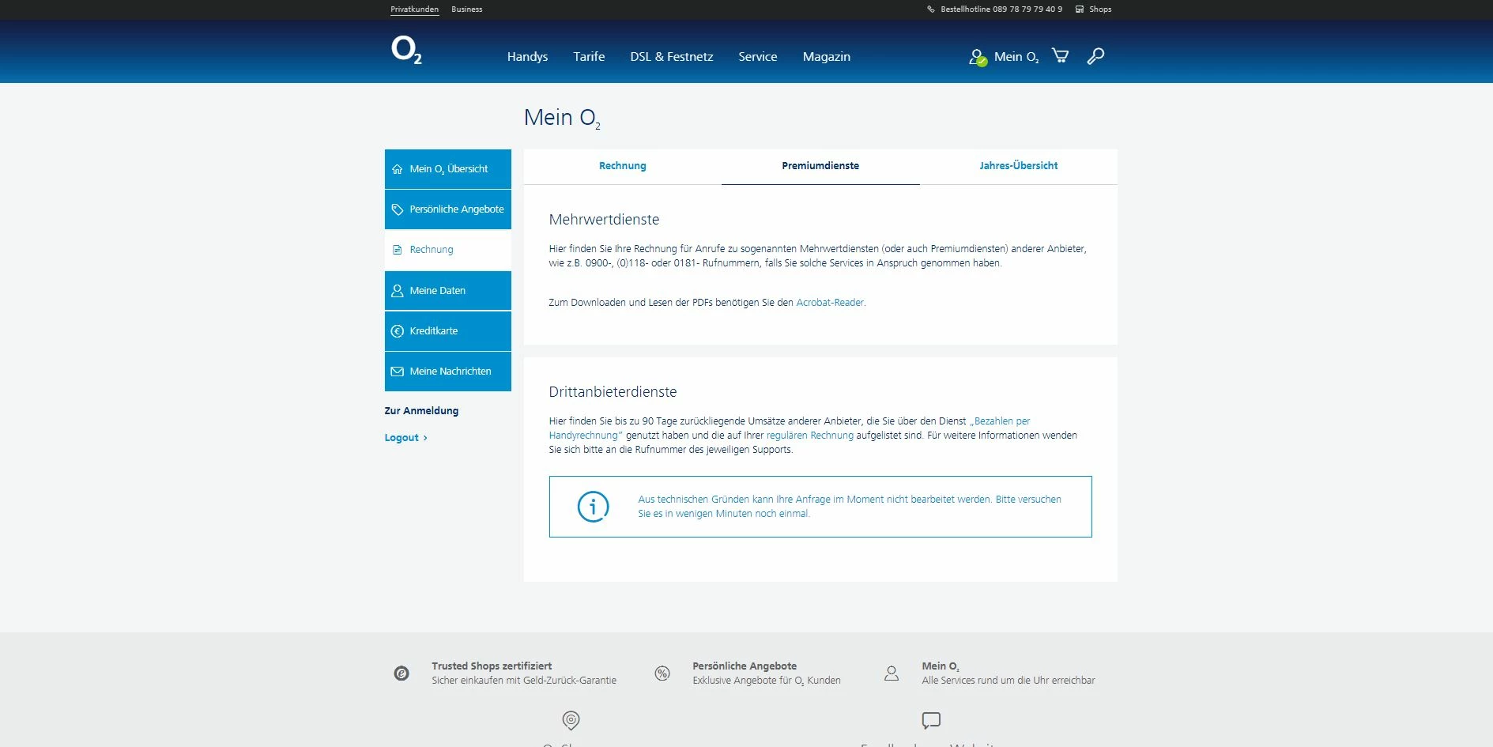Select Privatkunden in the top bar

pos(414,9)
